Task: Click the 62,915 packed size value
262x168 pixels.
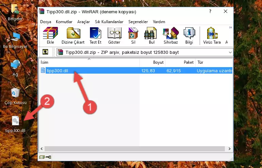Action: pos(174,71)
